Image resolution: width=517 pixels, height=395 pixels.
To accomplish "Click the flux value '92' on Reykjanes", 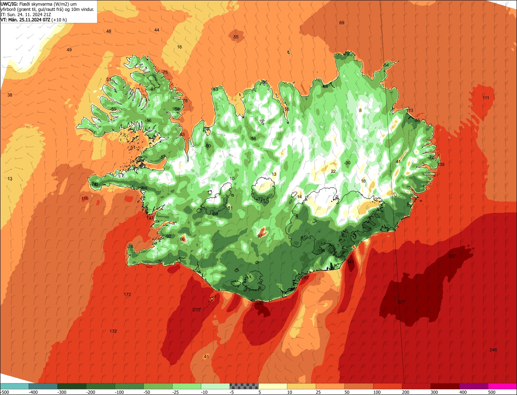I will click(x=168, y=237).
